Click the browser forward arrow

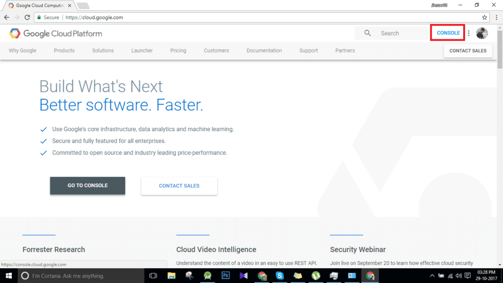point(17,17)
